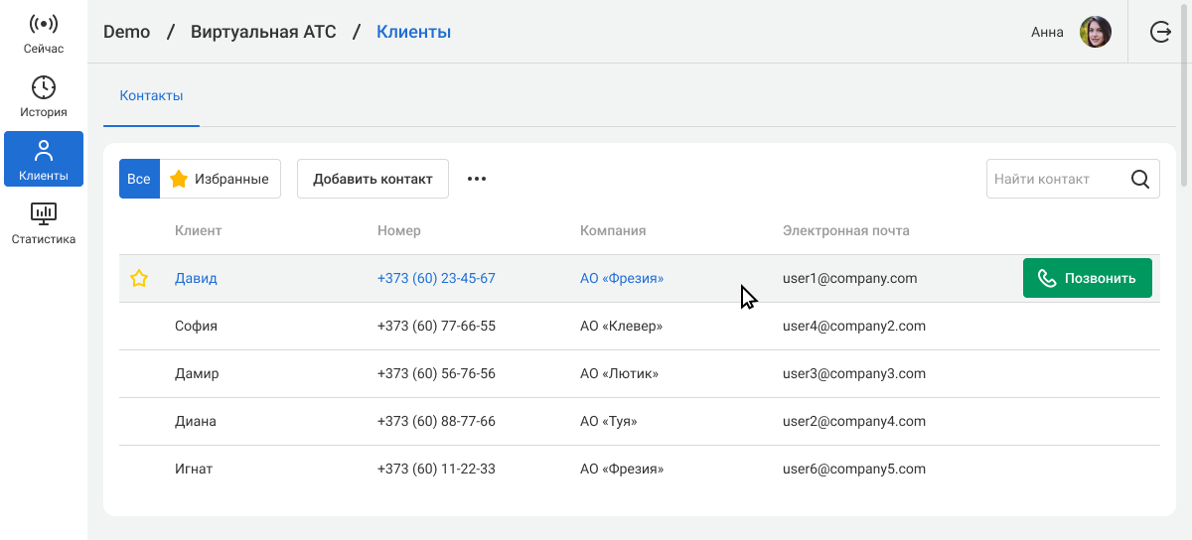Viewport: 1192px width, 540px height.
Task: Open the Статистика chart icon
Action: (x=43, y=214)
